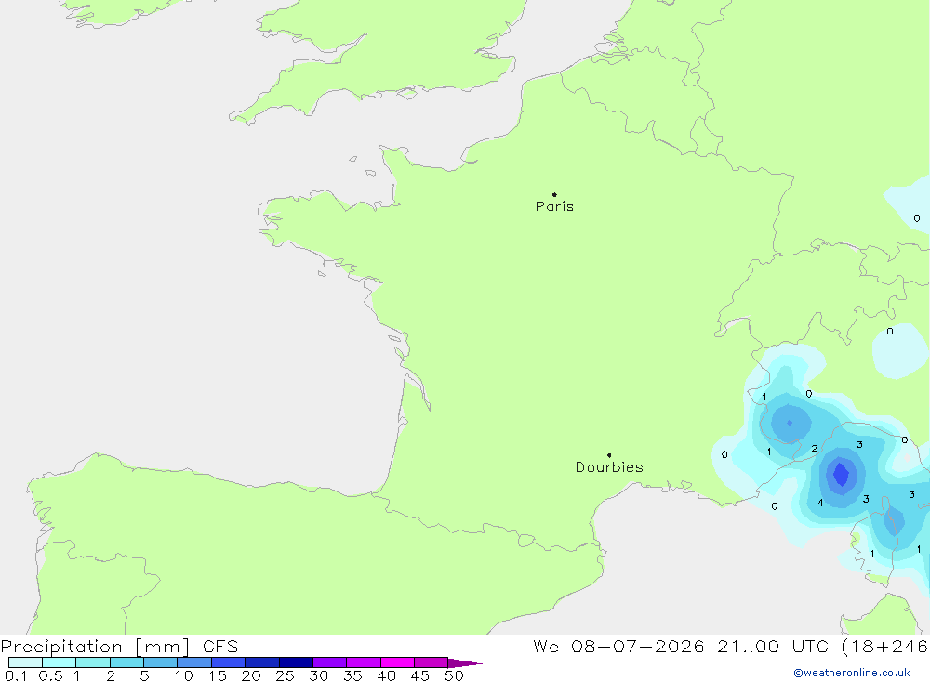The width and height of the screenshot is (930, 681).
Task: Select the 10–15 mm legend color swatch
Action: (x=194, y=662)
